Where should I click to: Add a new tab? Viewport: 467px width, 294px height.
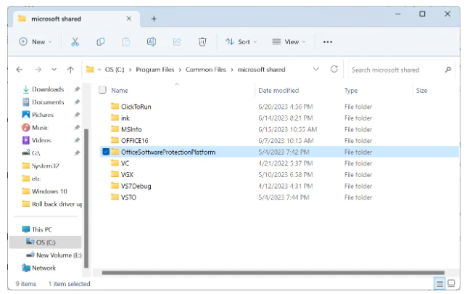pyautogui.click(x=154, y=19)
